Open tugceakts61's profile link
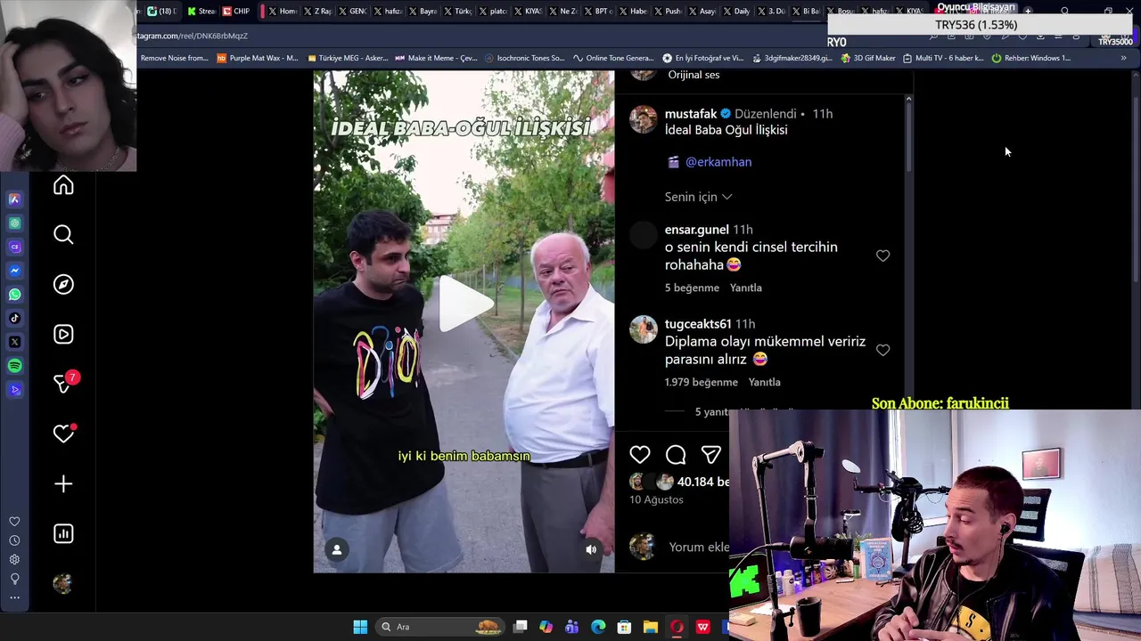This screenshot has width=1141, height=641. tap(698, 324)
